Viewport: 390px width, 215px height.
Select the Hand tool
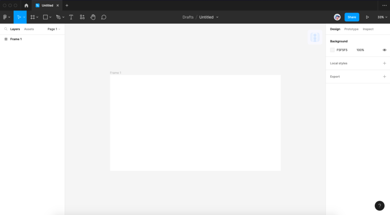point(93,17)
